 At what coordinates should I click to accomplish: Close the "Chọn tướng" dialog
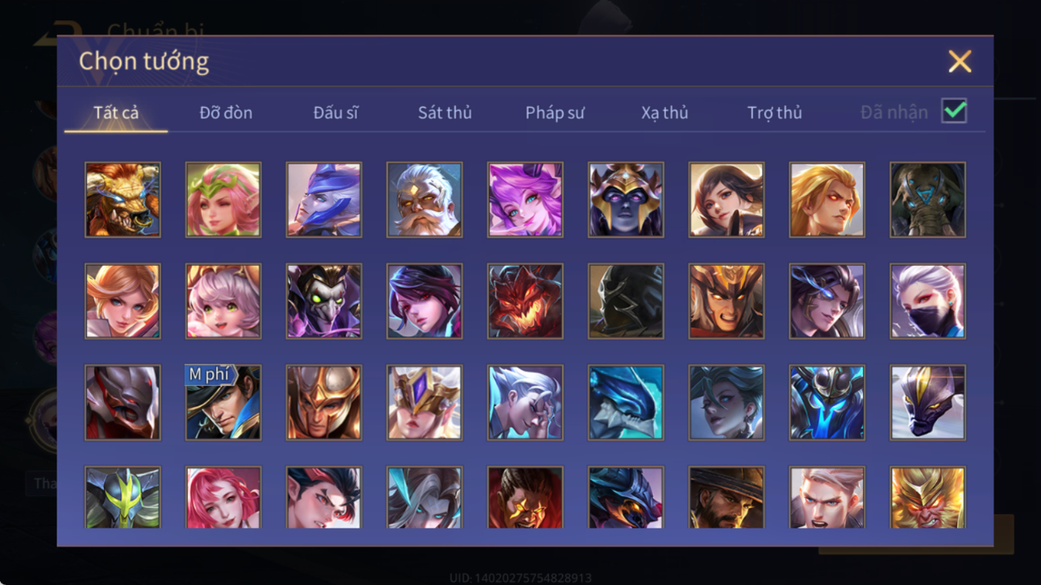pos(960,61)
